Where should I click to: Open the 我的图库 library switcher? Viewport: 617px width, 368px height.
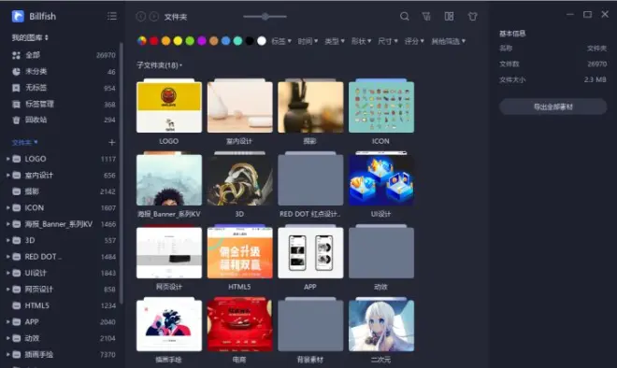click(x=30, y=37)
